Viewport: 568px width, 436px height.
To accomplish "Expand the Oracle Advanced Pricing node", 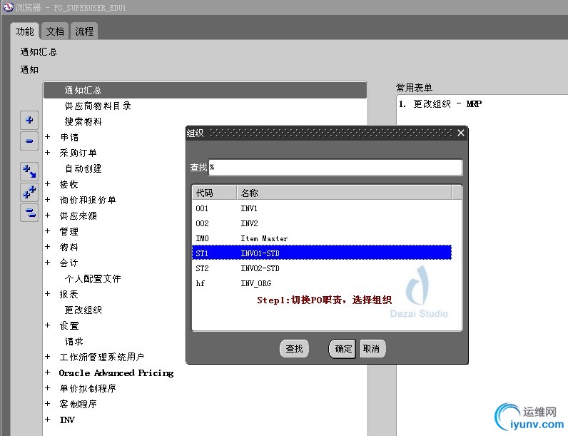I will (x=48, y=372).
